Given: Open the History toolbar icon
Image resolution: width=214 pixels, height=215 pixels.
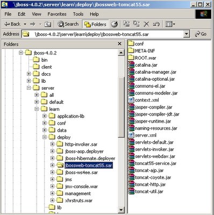Looking at the screenshot, I should (x=114, y=24).
